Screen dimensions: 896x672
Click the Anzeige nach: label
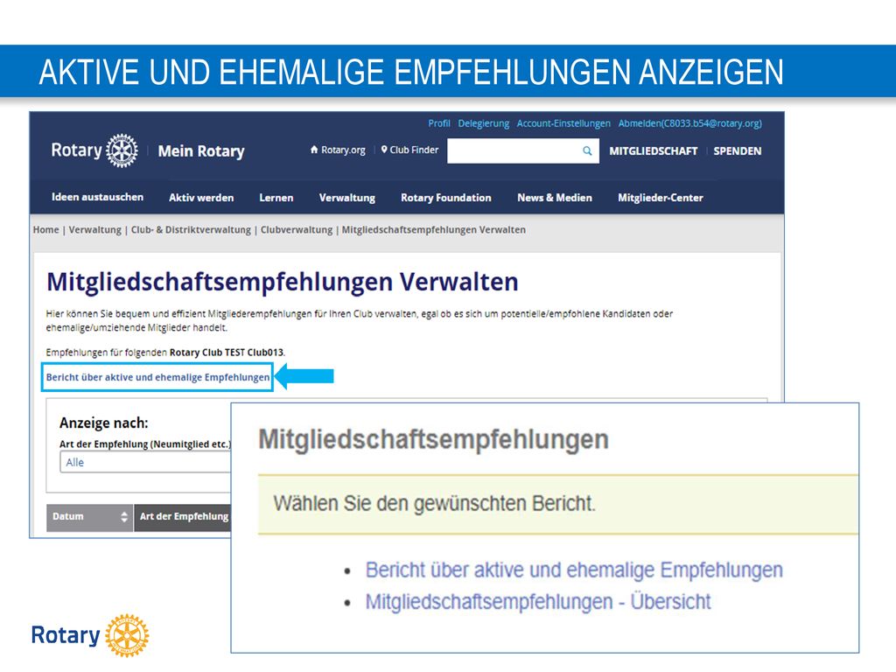coord(103,423)
